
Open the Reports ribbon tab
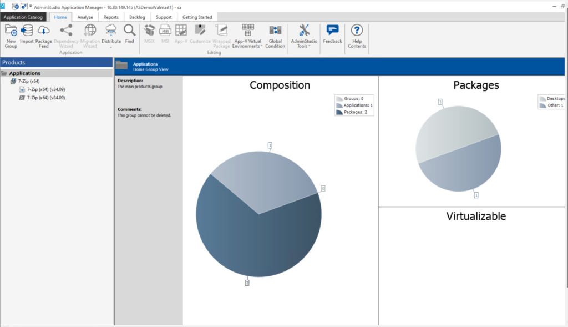[111, 17]
